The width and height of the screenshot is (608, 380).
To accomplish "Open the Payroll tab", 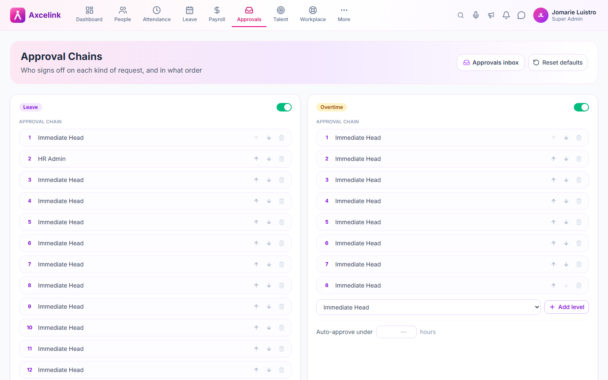I will 217,15.
